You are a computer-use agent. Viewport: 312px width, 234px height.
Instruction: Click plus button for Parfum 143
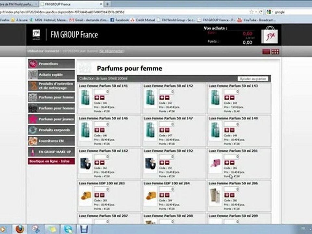pyautogui.click(x=227, y=98)
